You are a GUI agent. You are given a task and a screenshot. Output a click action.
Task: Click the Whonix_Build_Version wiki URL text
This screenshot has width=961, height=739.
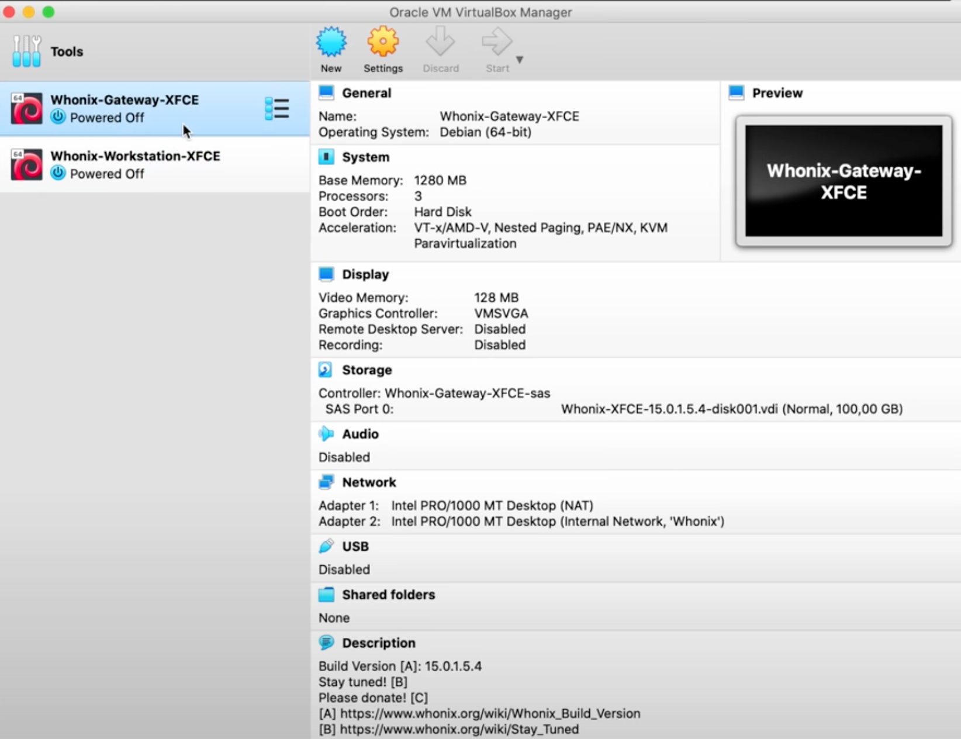pyautogui.click(x=490, y=714)
